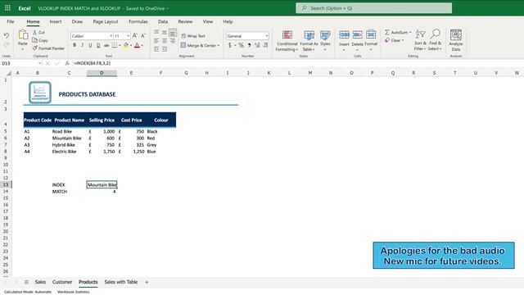Apply the currency dollar format
Image resolution: width=524 pixels, height=295 pixels.
pos(229,45)
